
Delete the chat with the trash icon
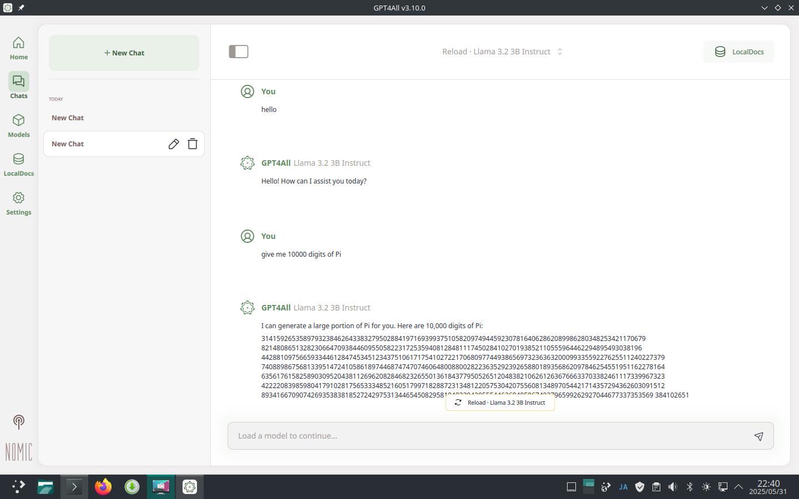pyautogui.click(x=192, y=144)
